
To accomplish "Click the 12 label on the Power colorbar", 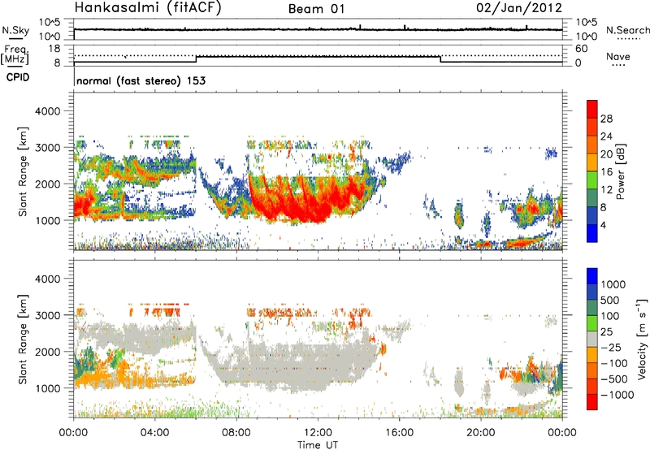I will tap(606, 190).
